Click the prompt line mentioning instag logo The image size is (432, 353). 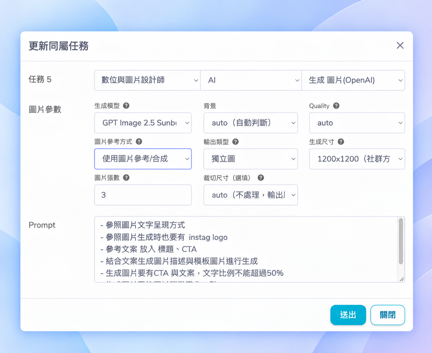click(x=164, y=237)
